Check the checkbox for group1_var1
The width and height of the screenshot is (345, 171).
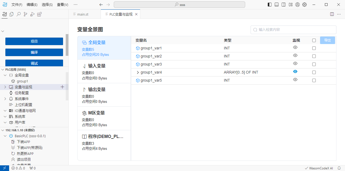pos(314,48)
